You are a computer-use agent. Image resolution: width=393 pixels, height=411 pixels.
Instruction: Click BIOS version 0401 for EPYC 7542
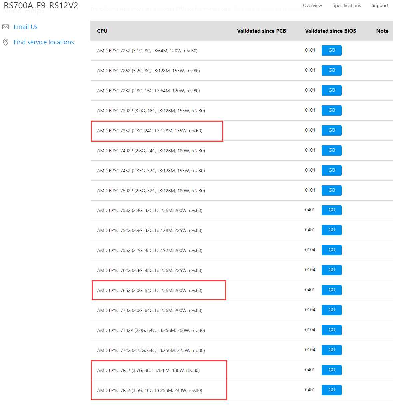coord(310,230)
